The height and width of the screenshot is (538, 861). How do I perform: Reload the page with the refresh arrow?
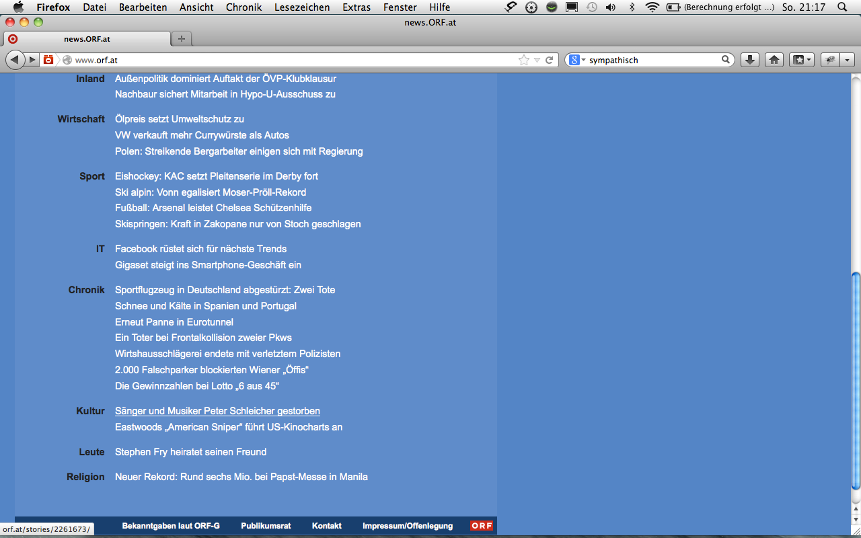(550, 60)
